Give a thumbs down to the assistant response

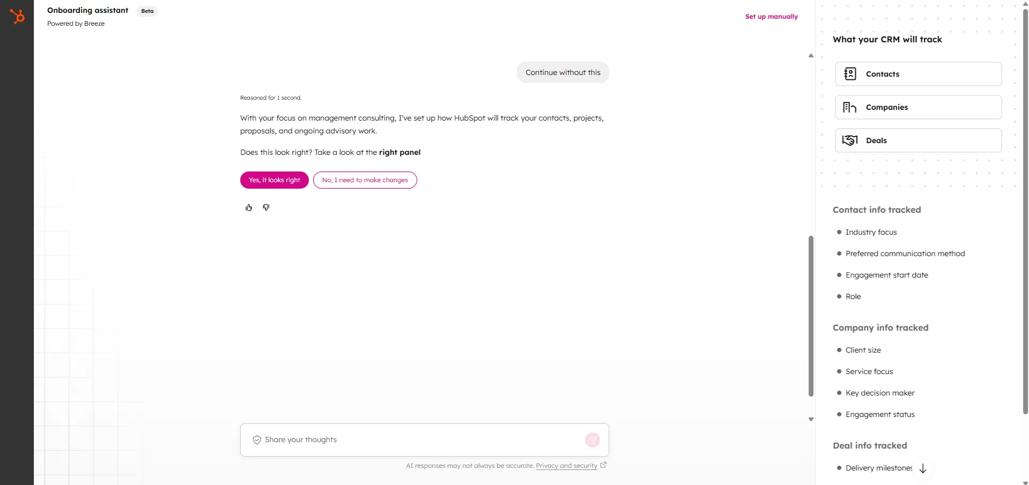click(x=266, y=207)
